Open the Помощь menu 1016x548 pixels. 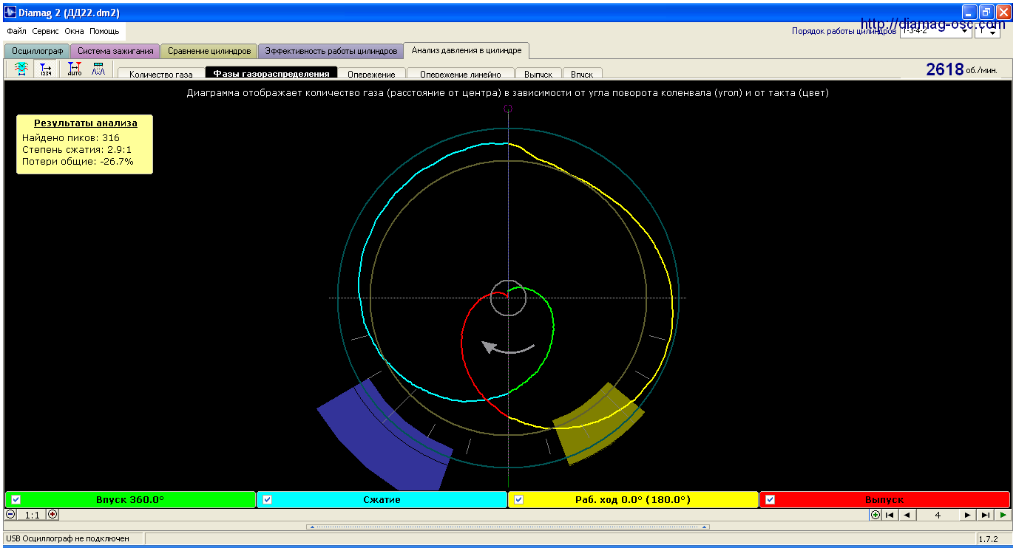pos(104,31)
